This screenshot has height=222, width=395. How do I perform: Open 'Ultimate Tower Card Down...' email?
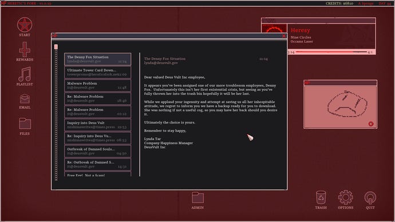[98, 72]
